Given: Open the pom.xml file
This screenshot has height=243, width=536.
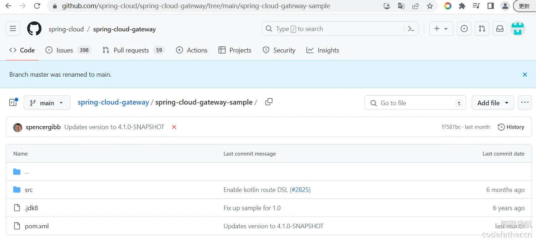Looking at the screenshot, I should (x=37, y=226).
